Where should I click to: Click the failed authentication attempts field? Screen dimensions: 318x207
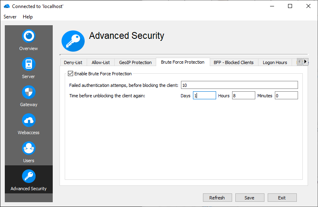click(x=239, y=85)
